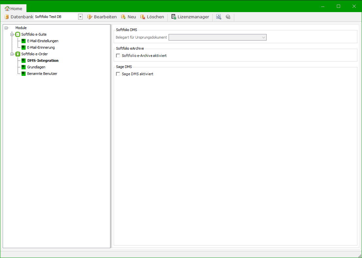Open the Lizenzmanager from the toolbar
362x258 pixels.
[190, 17]
